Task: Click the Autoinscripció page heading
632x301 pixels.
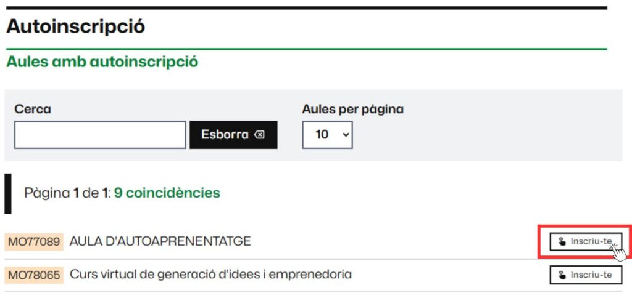Action: pos(75,27)
